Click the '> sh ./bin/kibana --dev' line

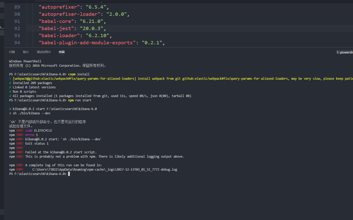[x=30, y=113]
